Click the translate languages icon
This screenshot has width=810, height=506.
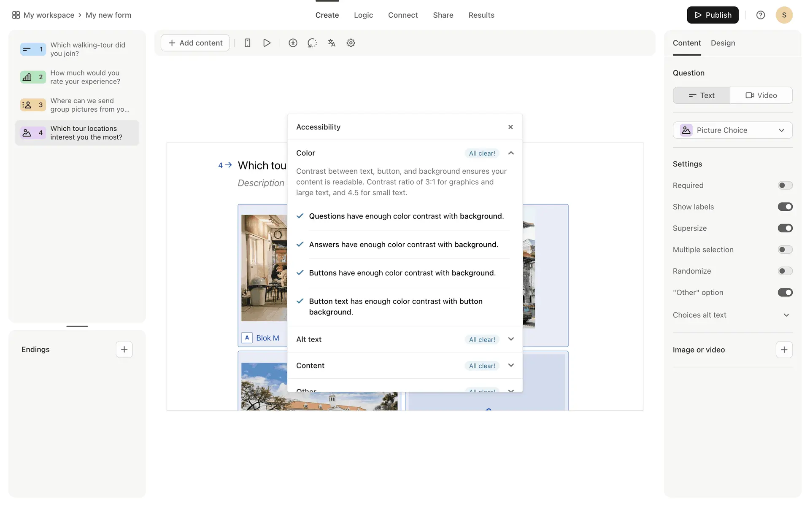pos(332,43)
